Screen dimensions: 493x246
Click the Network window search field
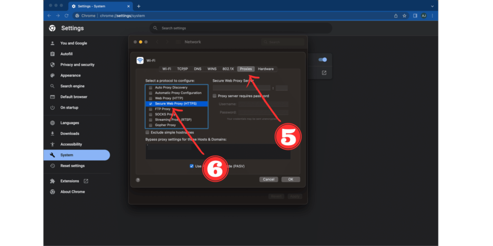click(283, 42)
